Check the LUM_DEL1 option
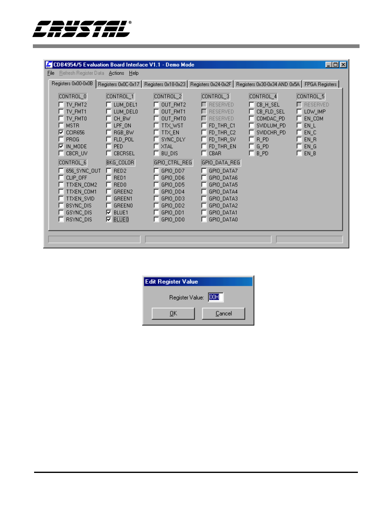 pyautogui.click(x=109, y=105)
